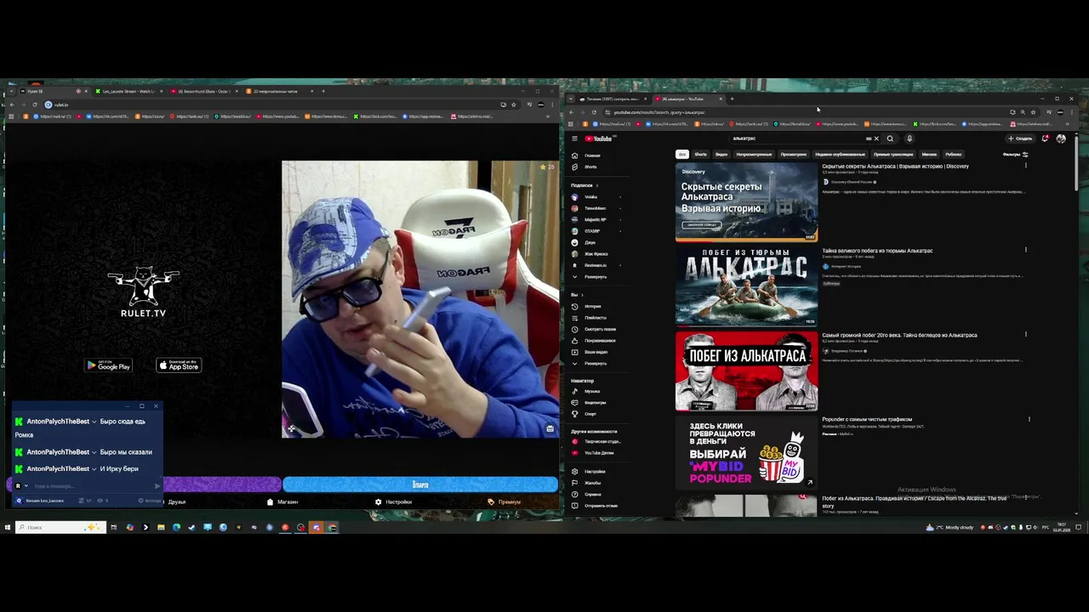Open the YouTube guide hamburger menu

coord(575,139)
